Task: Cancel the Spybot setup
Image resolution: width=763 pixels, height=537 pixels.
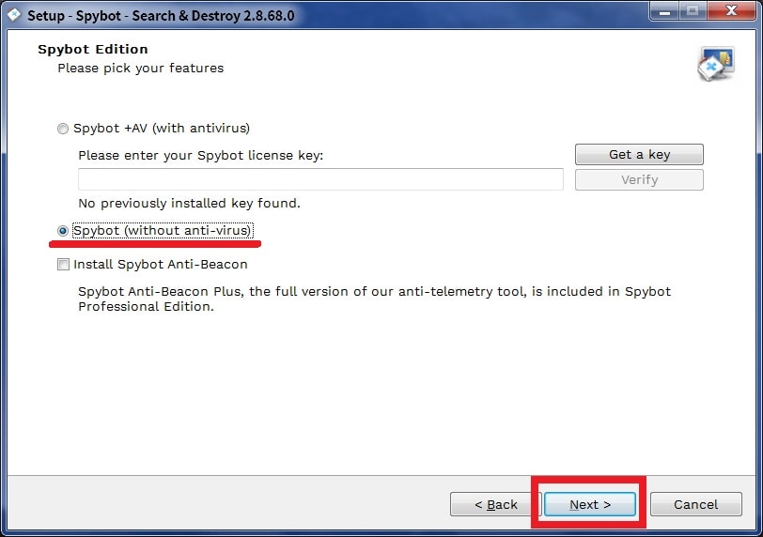Action: tap(696, 504)
